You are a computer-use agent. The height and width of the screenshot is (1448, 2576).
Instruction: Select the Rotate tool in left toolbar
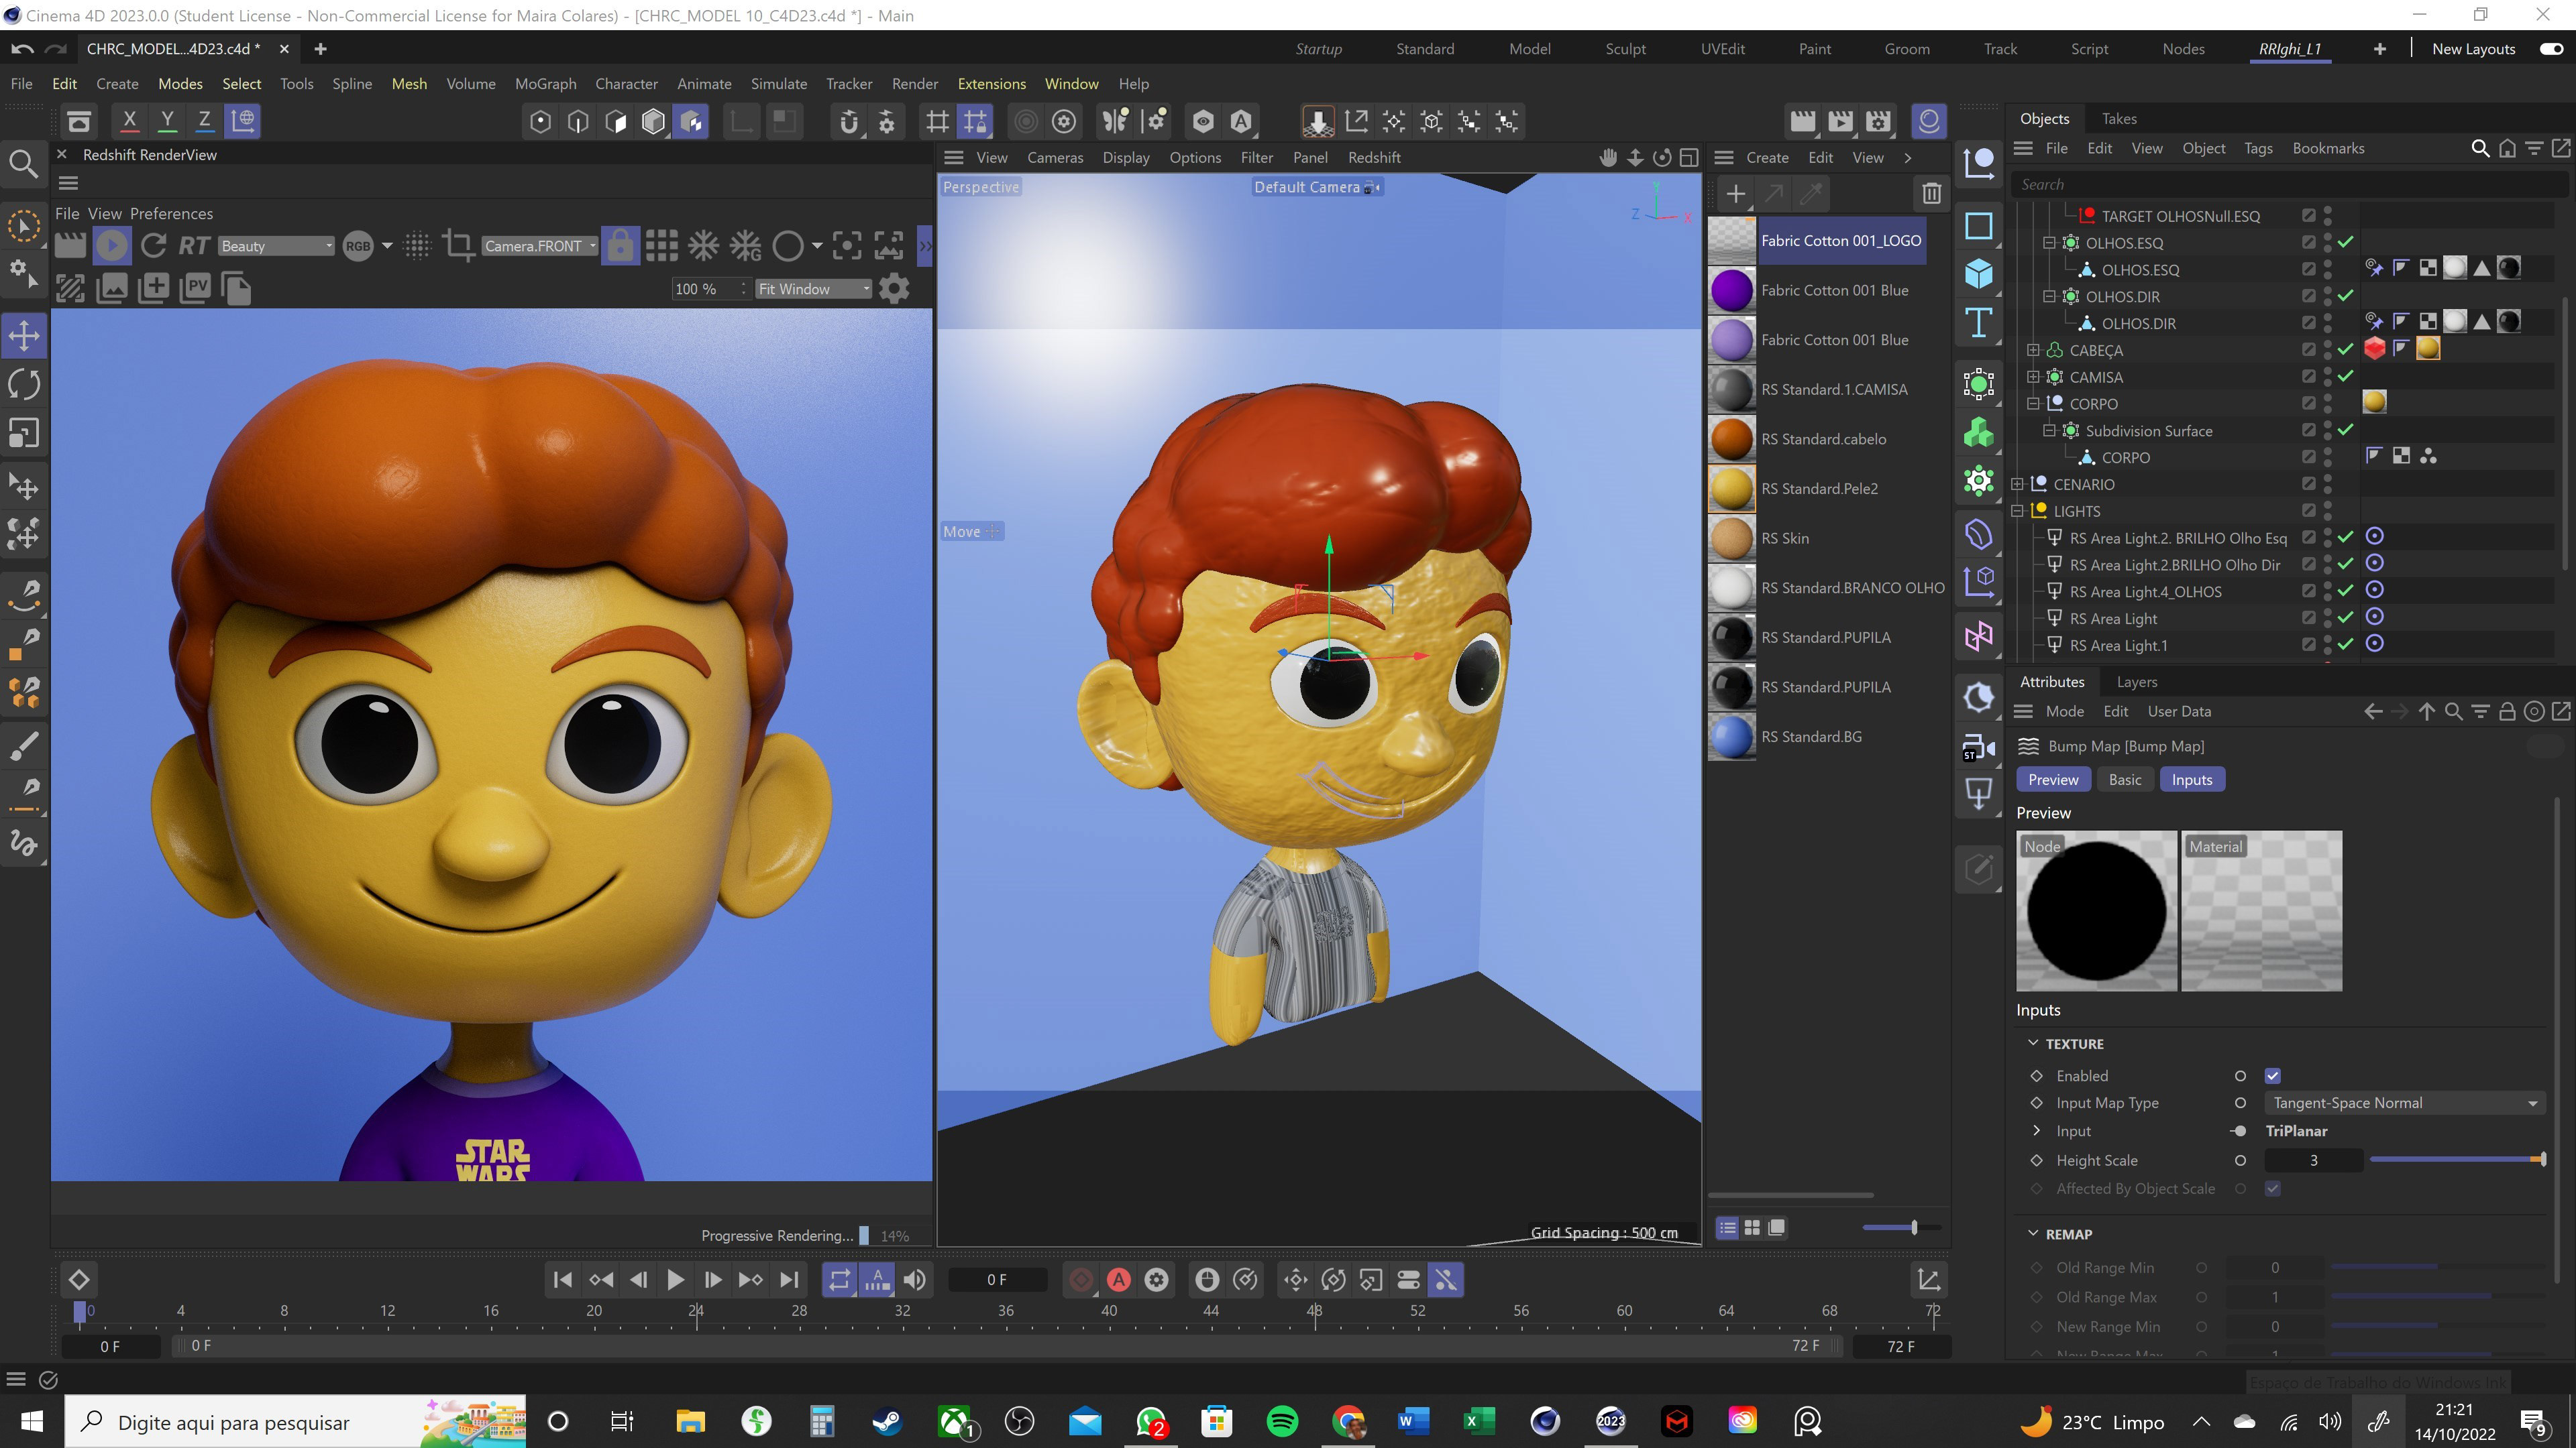pos(24,385)
